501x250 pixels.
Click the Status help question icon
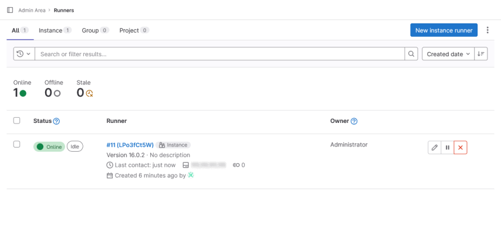coord(56,121)
